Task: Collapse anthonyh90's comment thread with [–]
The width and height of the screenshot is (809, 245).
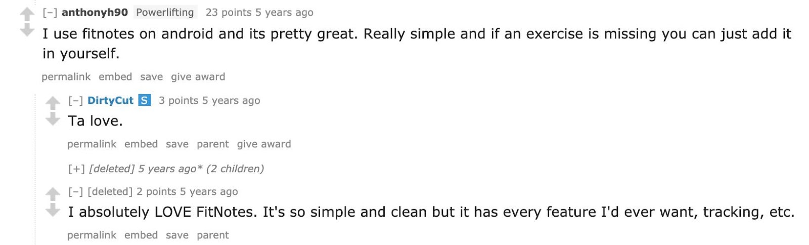Action: click(50, 12)
